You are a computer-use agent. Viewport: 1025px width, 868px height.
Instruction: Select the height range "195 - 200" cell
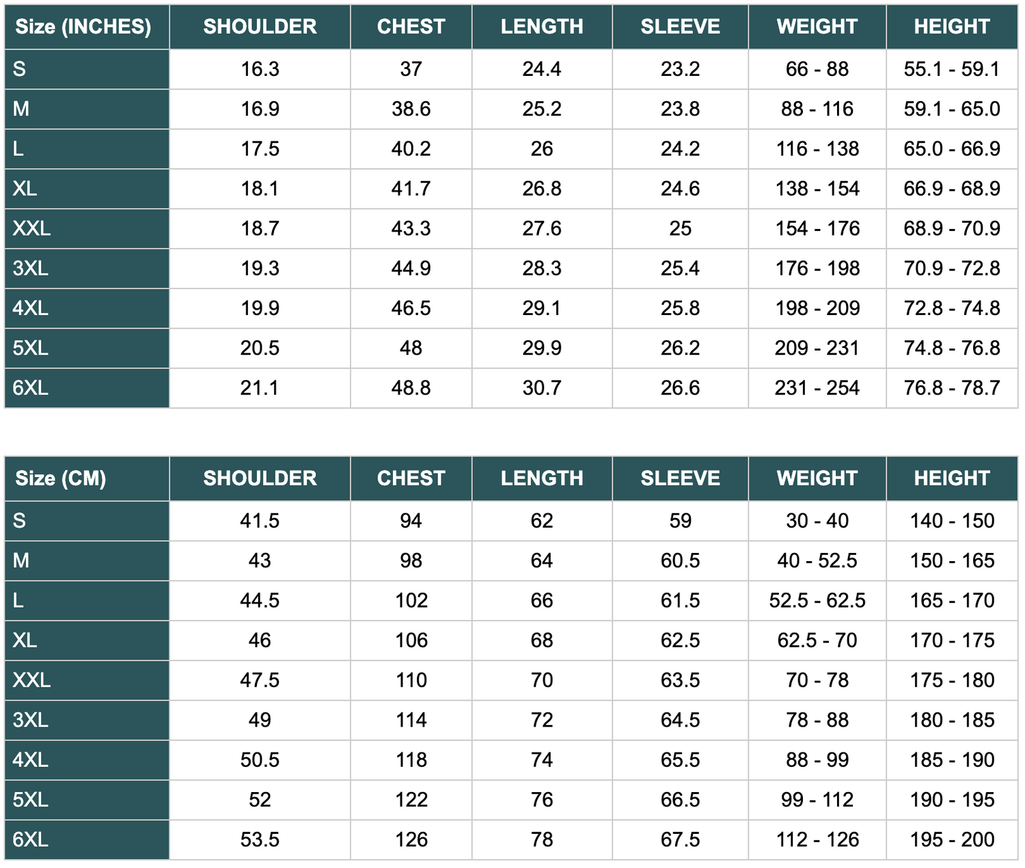click(x=952, y=840)
